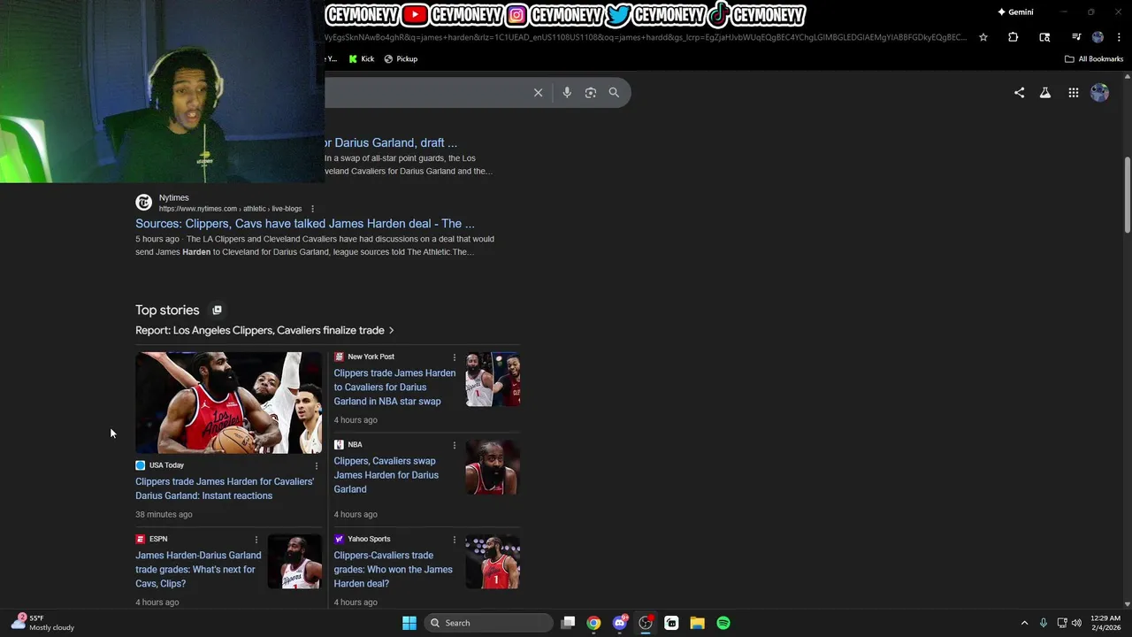Open NBA story swap Harden for Garland
1132x637 pixels.
[386, 475]
